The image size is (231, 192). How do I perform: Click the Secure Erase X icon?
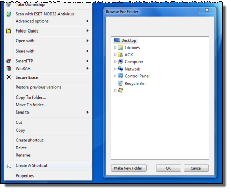click(x=9, y=77)
